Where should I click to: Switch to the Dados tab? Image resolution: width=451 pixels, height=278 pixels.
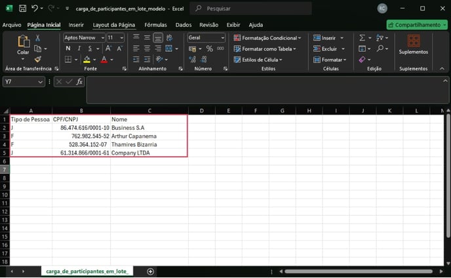[184, 25]
